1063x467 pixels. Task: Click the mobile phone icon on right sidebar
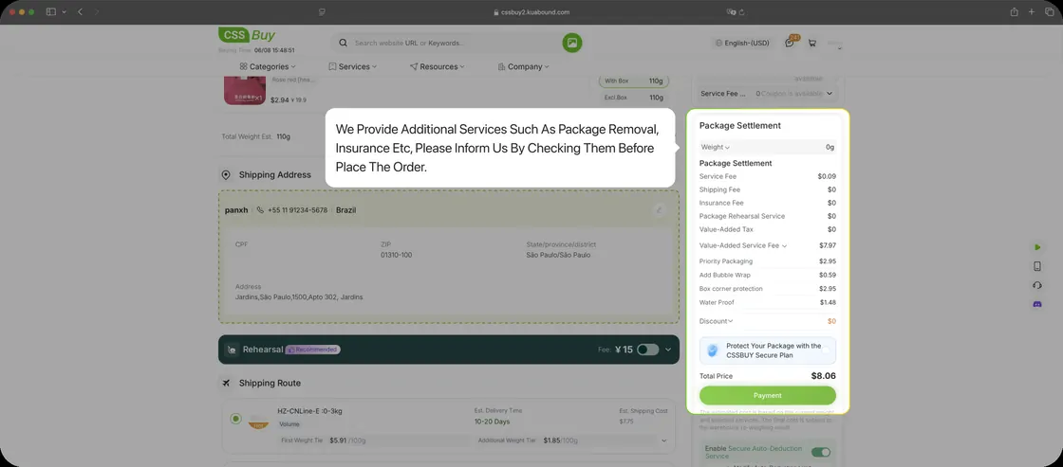[x=1037, y=266]
